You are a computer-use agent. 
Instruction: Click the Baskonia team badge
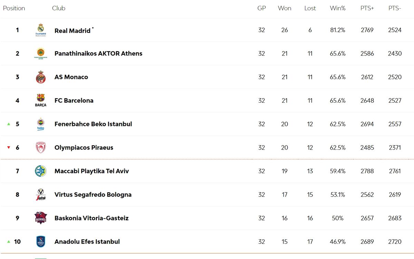coord(41,218)
